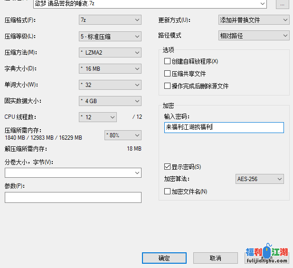Enable the 加密文件名 checkbox
293x268 pixels.
click(x=167, y=191)
